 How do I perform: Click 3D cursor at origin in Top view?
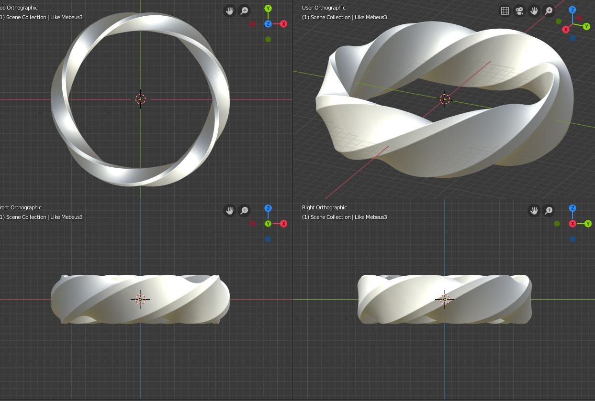point(140,99)
